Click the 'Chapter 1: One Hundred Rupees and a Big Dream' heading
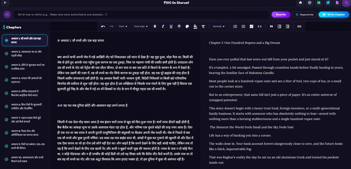Viewport: 351px width, 169px height. pyautogui.click(x=244, y=43)
